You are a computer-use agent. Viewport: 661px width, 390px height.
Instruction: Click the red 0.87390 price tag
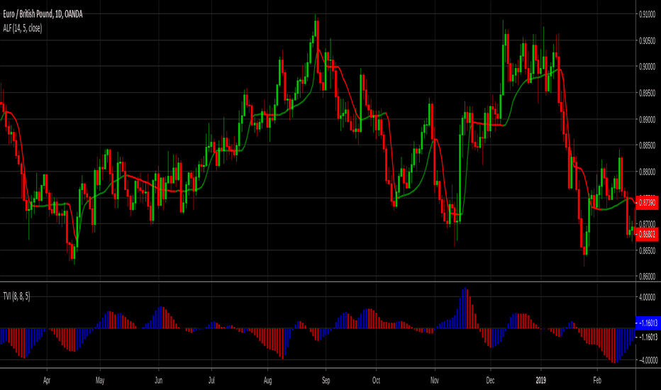[647, 203]
